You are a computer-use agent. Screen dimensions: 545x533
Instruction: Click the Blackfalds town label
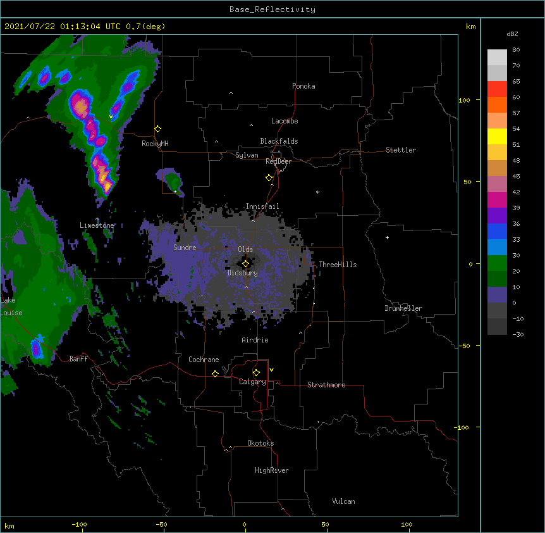pyautogui.click(x=279, y=141)
